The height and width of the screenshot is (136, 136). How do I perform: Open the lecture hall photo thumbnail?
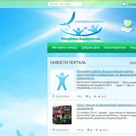[62, 115]
